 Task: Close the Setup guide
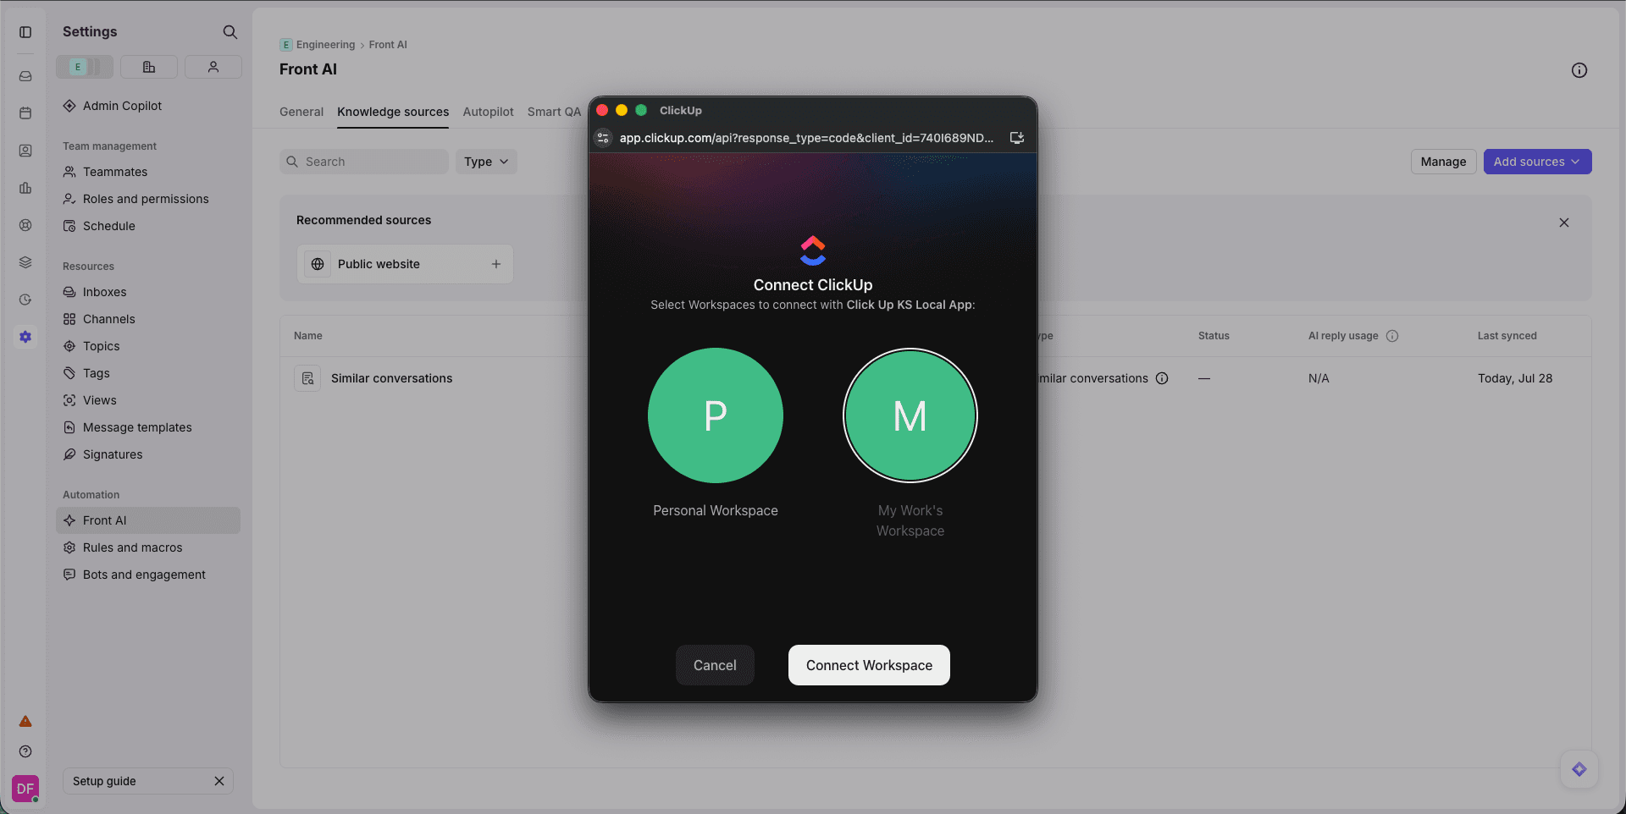(219, 781)
